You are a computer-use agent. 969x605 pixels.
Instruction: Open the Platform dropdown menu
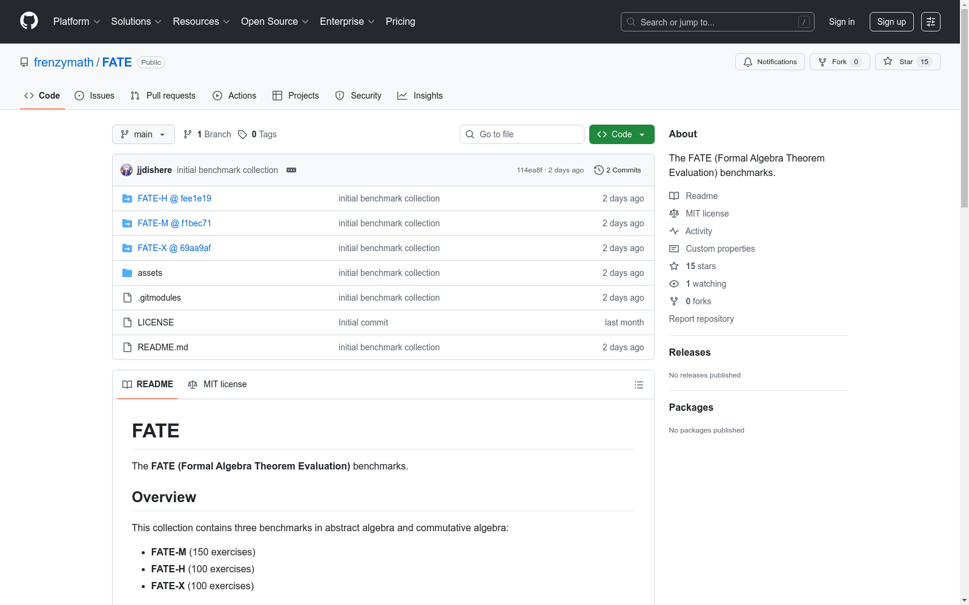77,22
